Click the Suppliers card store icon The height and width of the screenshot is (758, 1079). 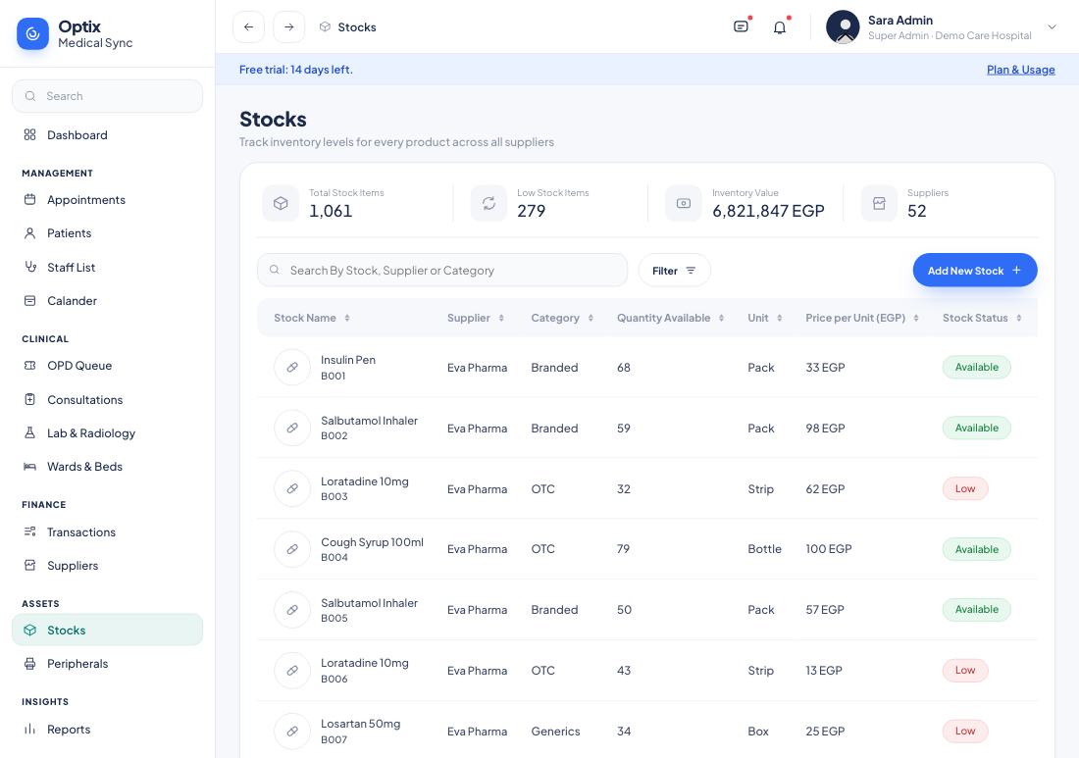[x=879, y=204]
